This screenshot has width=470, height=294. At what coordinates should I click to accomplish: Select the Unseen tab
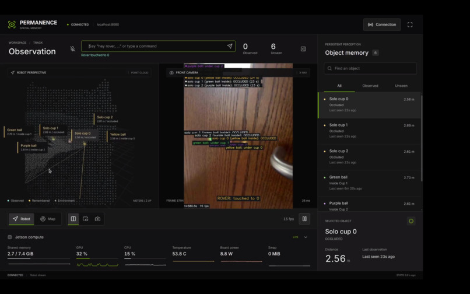(401, 86)
